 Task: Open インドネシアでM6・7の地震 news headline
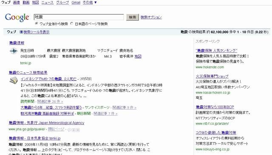(48, 79)
